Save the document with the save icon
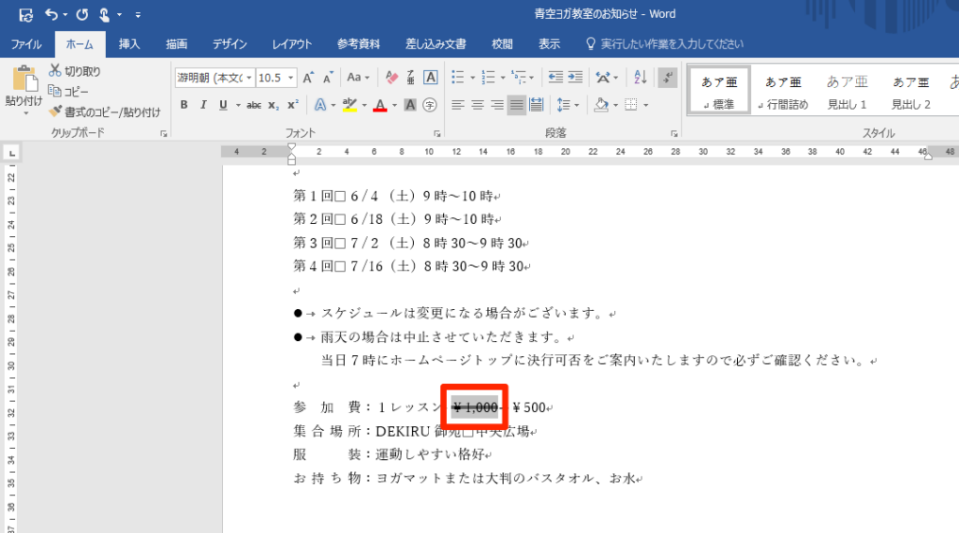The width and height of the screenshot is (959, 533). click(25, 14)
